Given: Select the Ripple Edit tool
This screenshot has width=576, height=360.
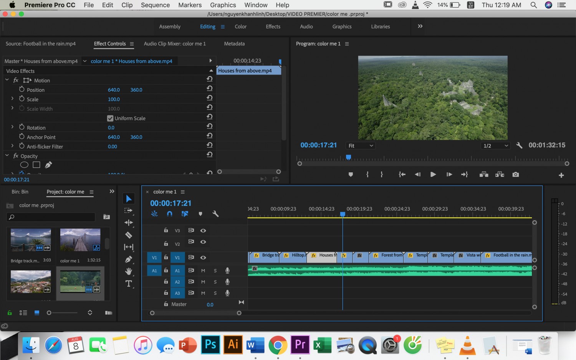Looking at the screenshot, I should pos(129,223).
